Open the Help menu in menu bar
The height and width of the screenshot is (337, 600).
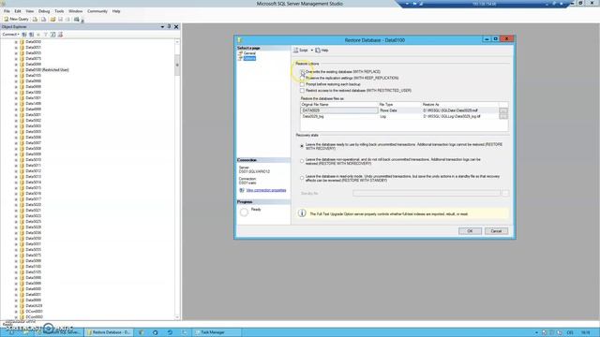click(116, 11)
